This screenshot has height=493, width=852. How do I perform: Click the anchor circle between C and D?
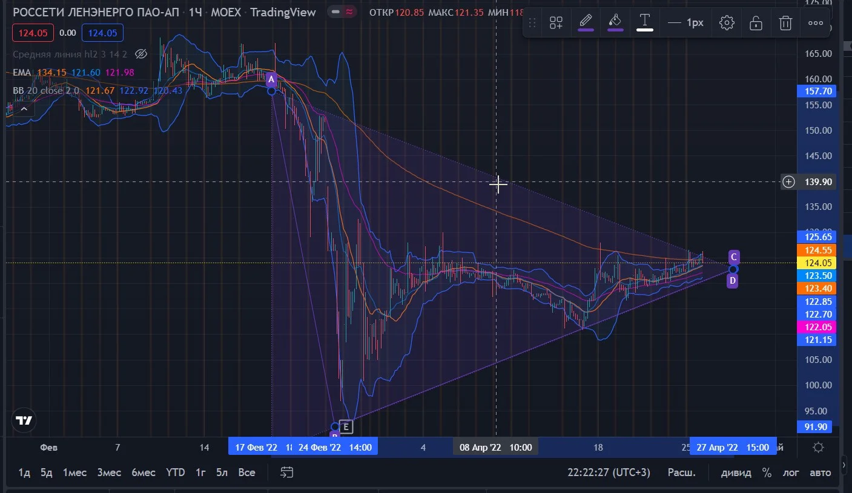click(x=733, y=269)
